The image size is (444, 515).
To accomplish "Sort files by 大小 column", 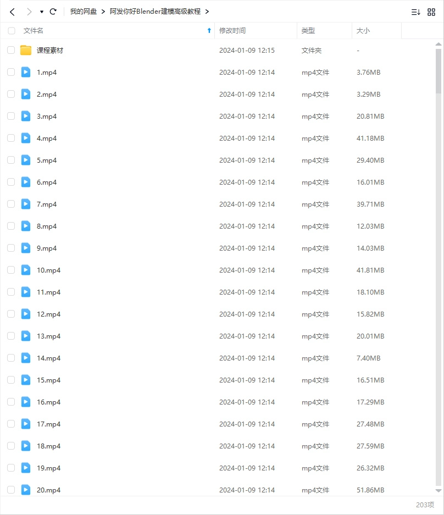I will pyautogui.click(x=363, y=31).
